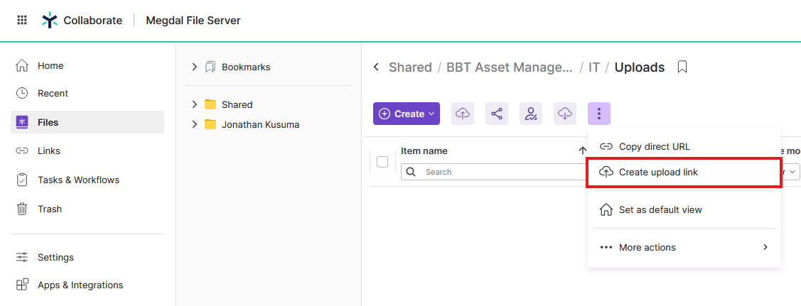Image resolution: width=801 pixels, height=306 pixels.
Task: Open Recent in sidebar
Action: click(87, 93)
